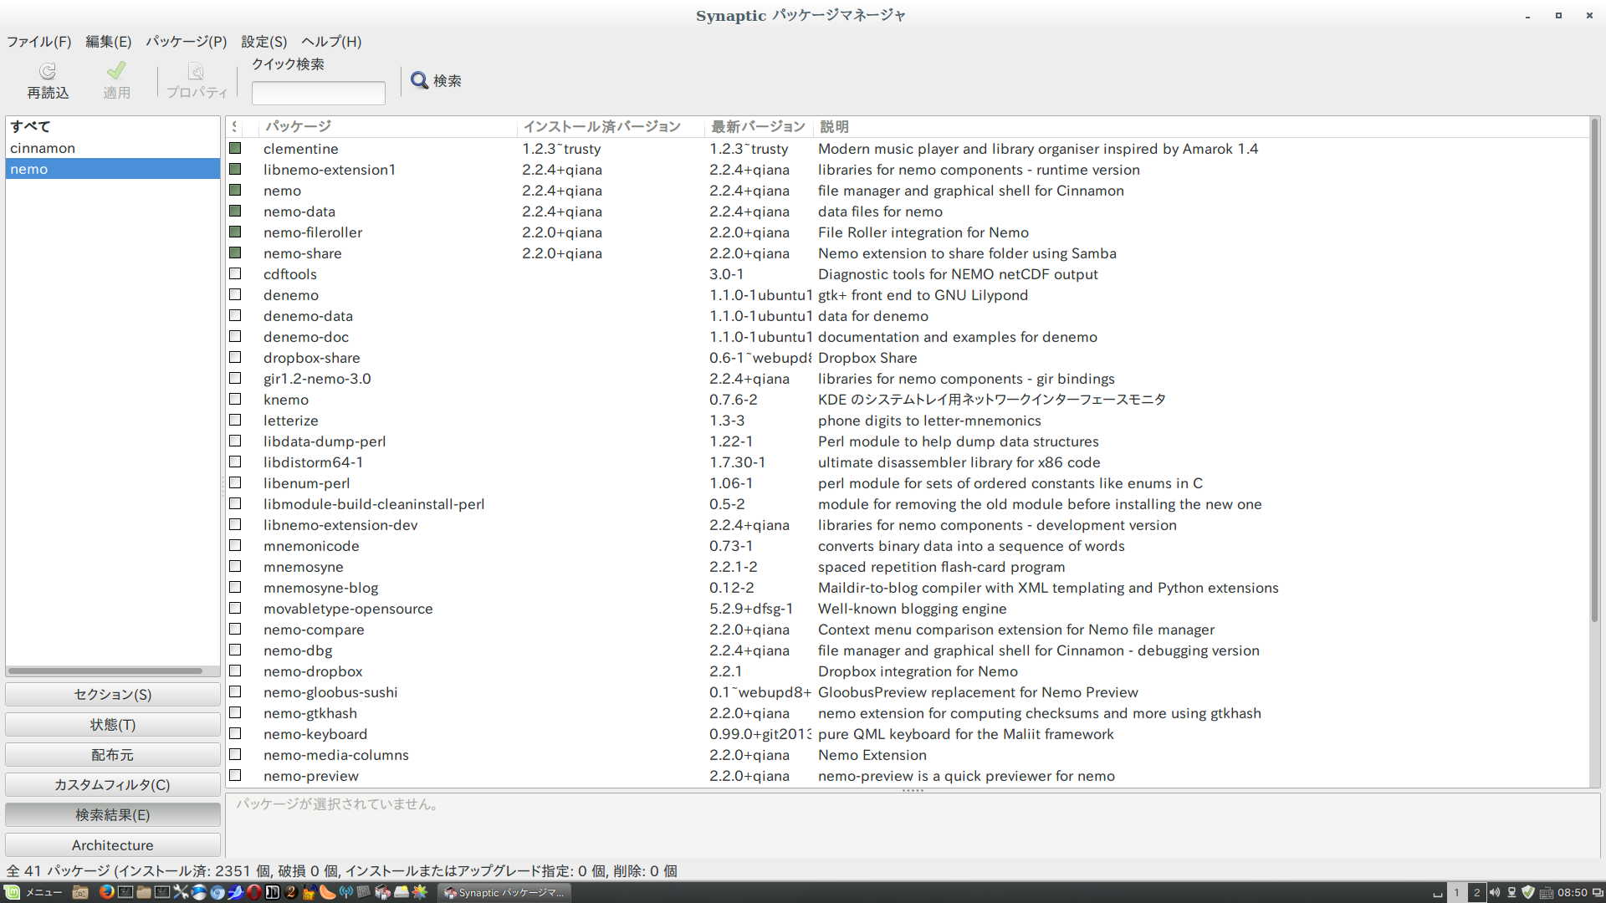
Task: Click the status box for nemo-fileroller
Action: (x=235, y=232)
